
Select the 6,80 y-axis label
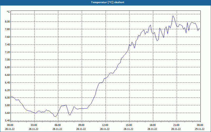(x=7, y=67)
